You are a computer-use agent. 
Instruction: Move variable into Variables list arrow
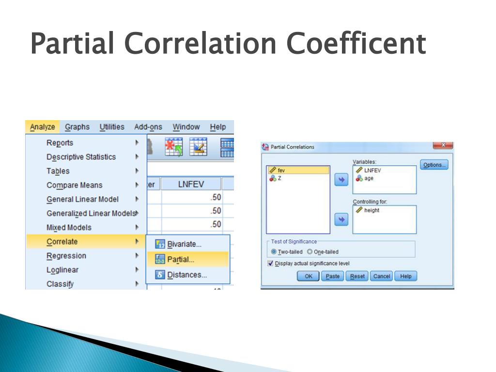click(341, 180)
